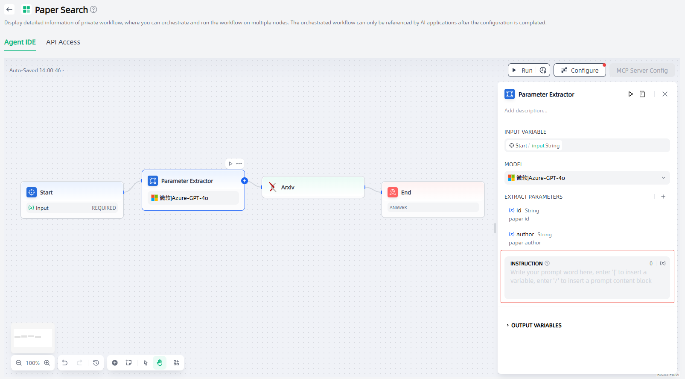
Task: Open the MODEL dropdown in the panel
Action: 587,178
